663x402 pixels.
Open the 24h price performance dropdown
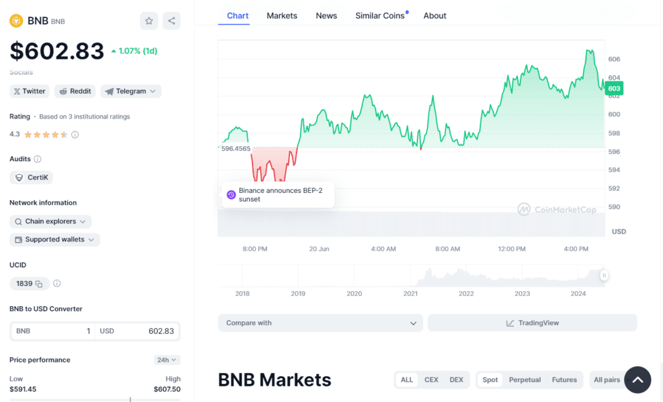click(x=167, y=360)
